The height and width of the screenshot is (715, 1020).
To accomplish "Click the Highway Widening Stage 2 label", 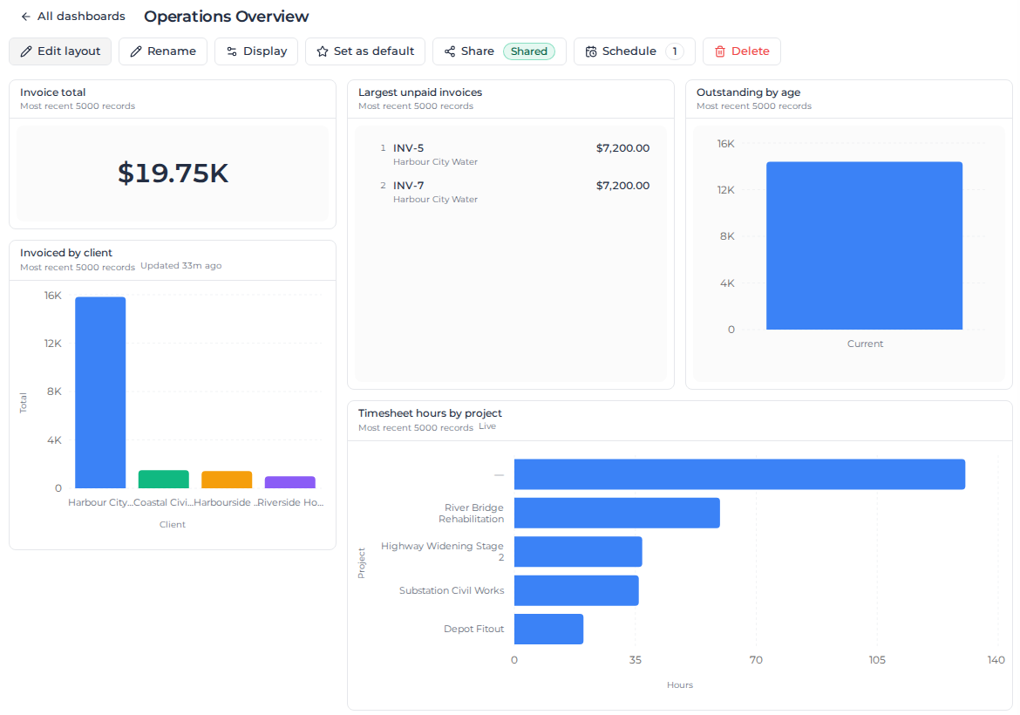I will pos(442,551).
